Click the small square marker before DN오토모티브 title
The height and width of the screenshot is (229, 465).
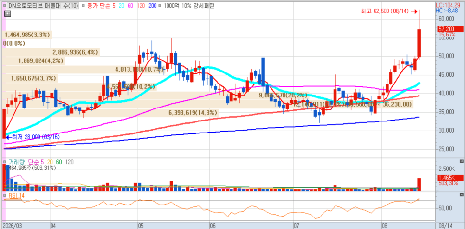coord(5,6)
